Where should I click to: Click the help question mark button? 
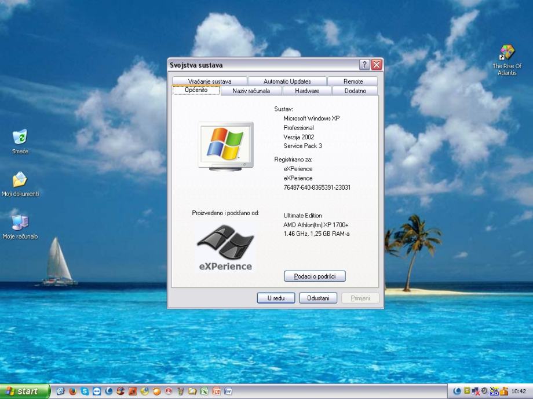pos(364,64)
